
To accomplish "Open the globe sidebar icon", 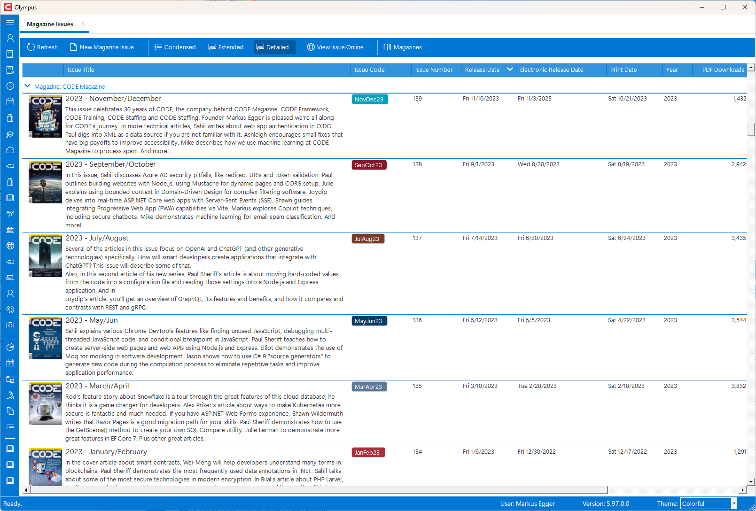I will tap(10, 246).
